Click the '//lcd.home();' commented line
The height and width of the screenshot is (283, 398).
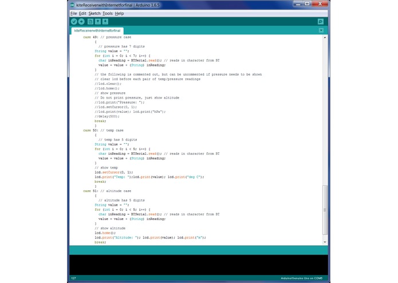pos(107,88)
